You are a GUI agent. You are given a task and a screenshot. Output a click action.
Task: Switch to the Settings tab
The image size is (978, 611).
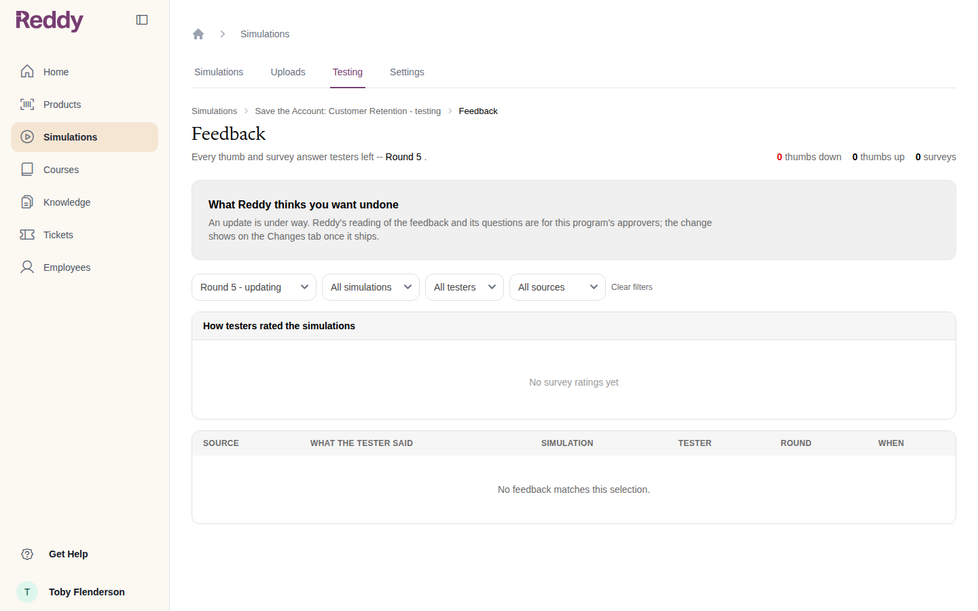[407, 72]
